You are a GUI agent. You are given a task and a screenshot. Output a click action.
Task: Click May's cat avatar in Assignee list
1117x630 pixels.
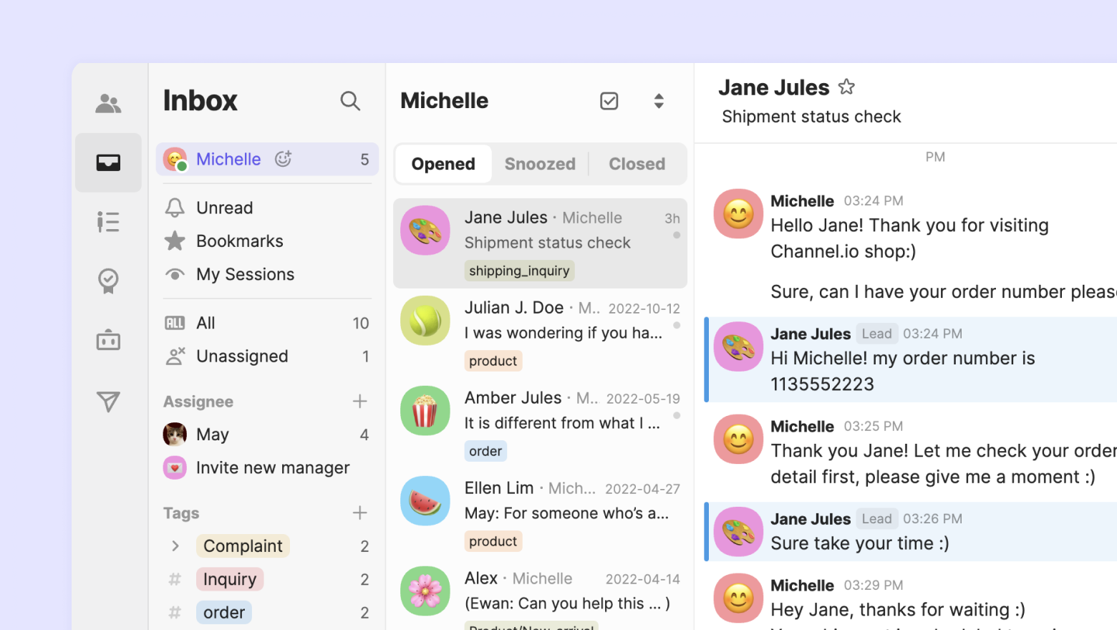pos(175,435)
